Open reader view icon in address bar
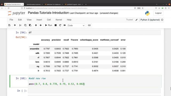Viewport: 171px width, 96px height. coord(135,8)
